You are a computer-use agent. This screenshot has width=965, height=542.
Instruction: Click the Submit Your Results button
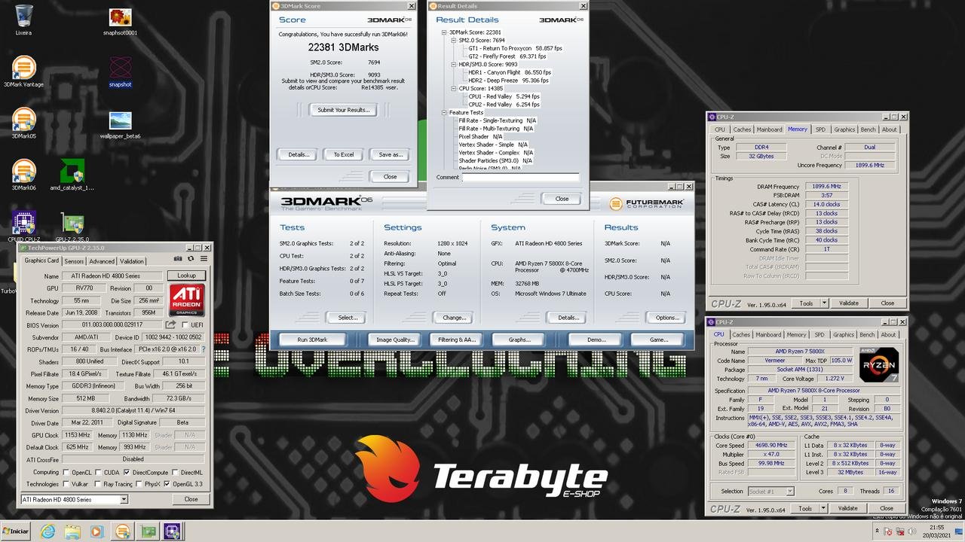(x=343, y=110)
